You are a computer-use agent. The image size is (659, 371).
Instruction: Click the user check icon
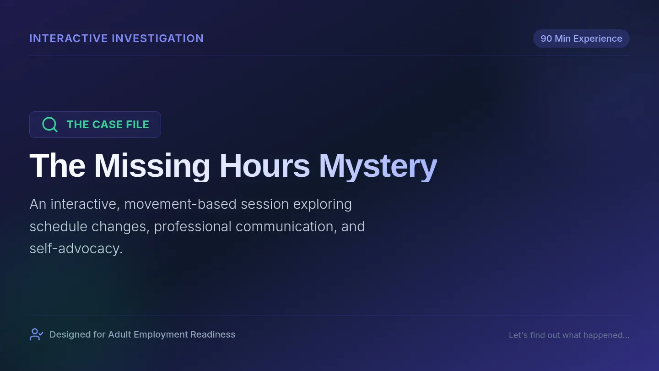(37, 334)
